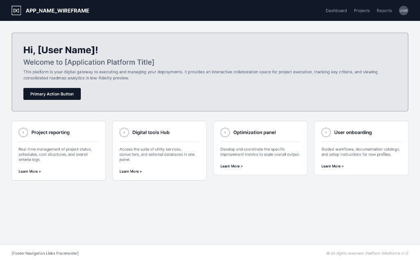Open the Reports nav item
The height and width of the screenshot is (262, 420).
point(384,11)
